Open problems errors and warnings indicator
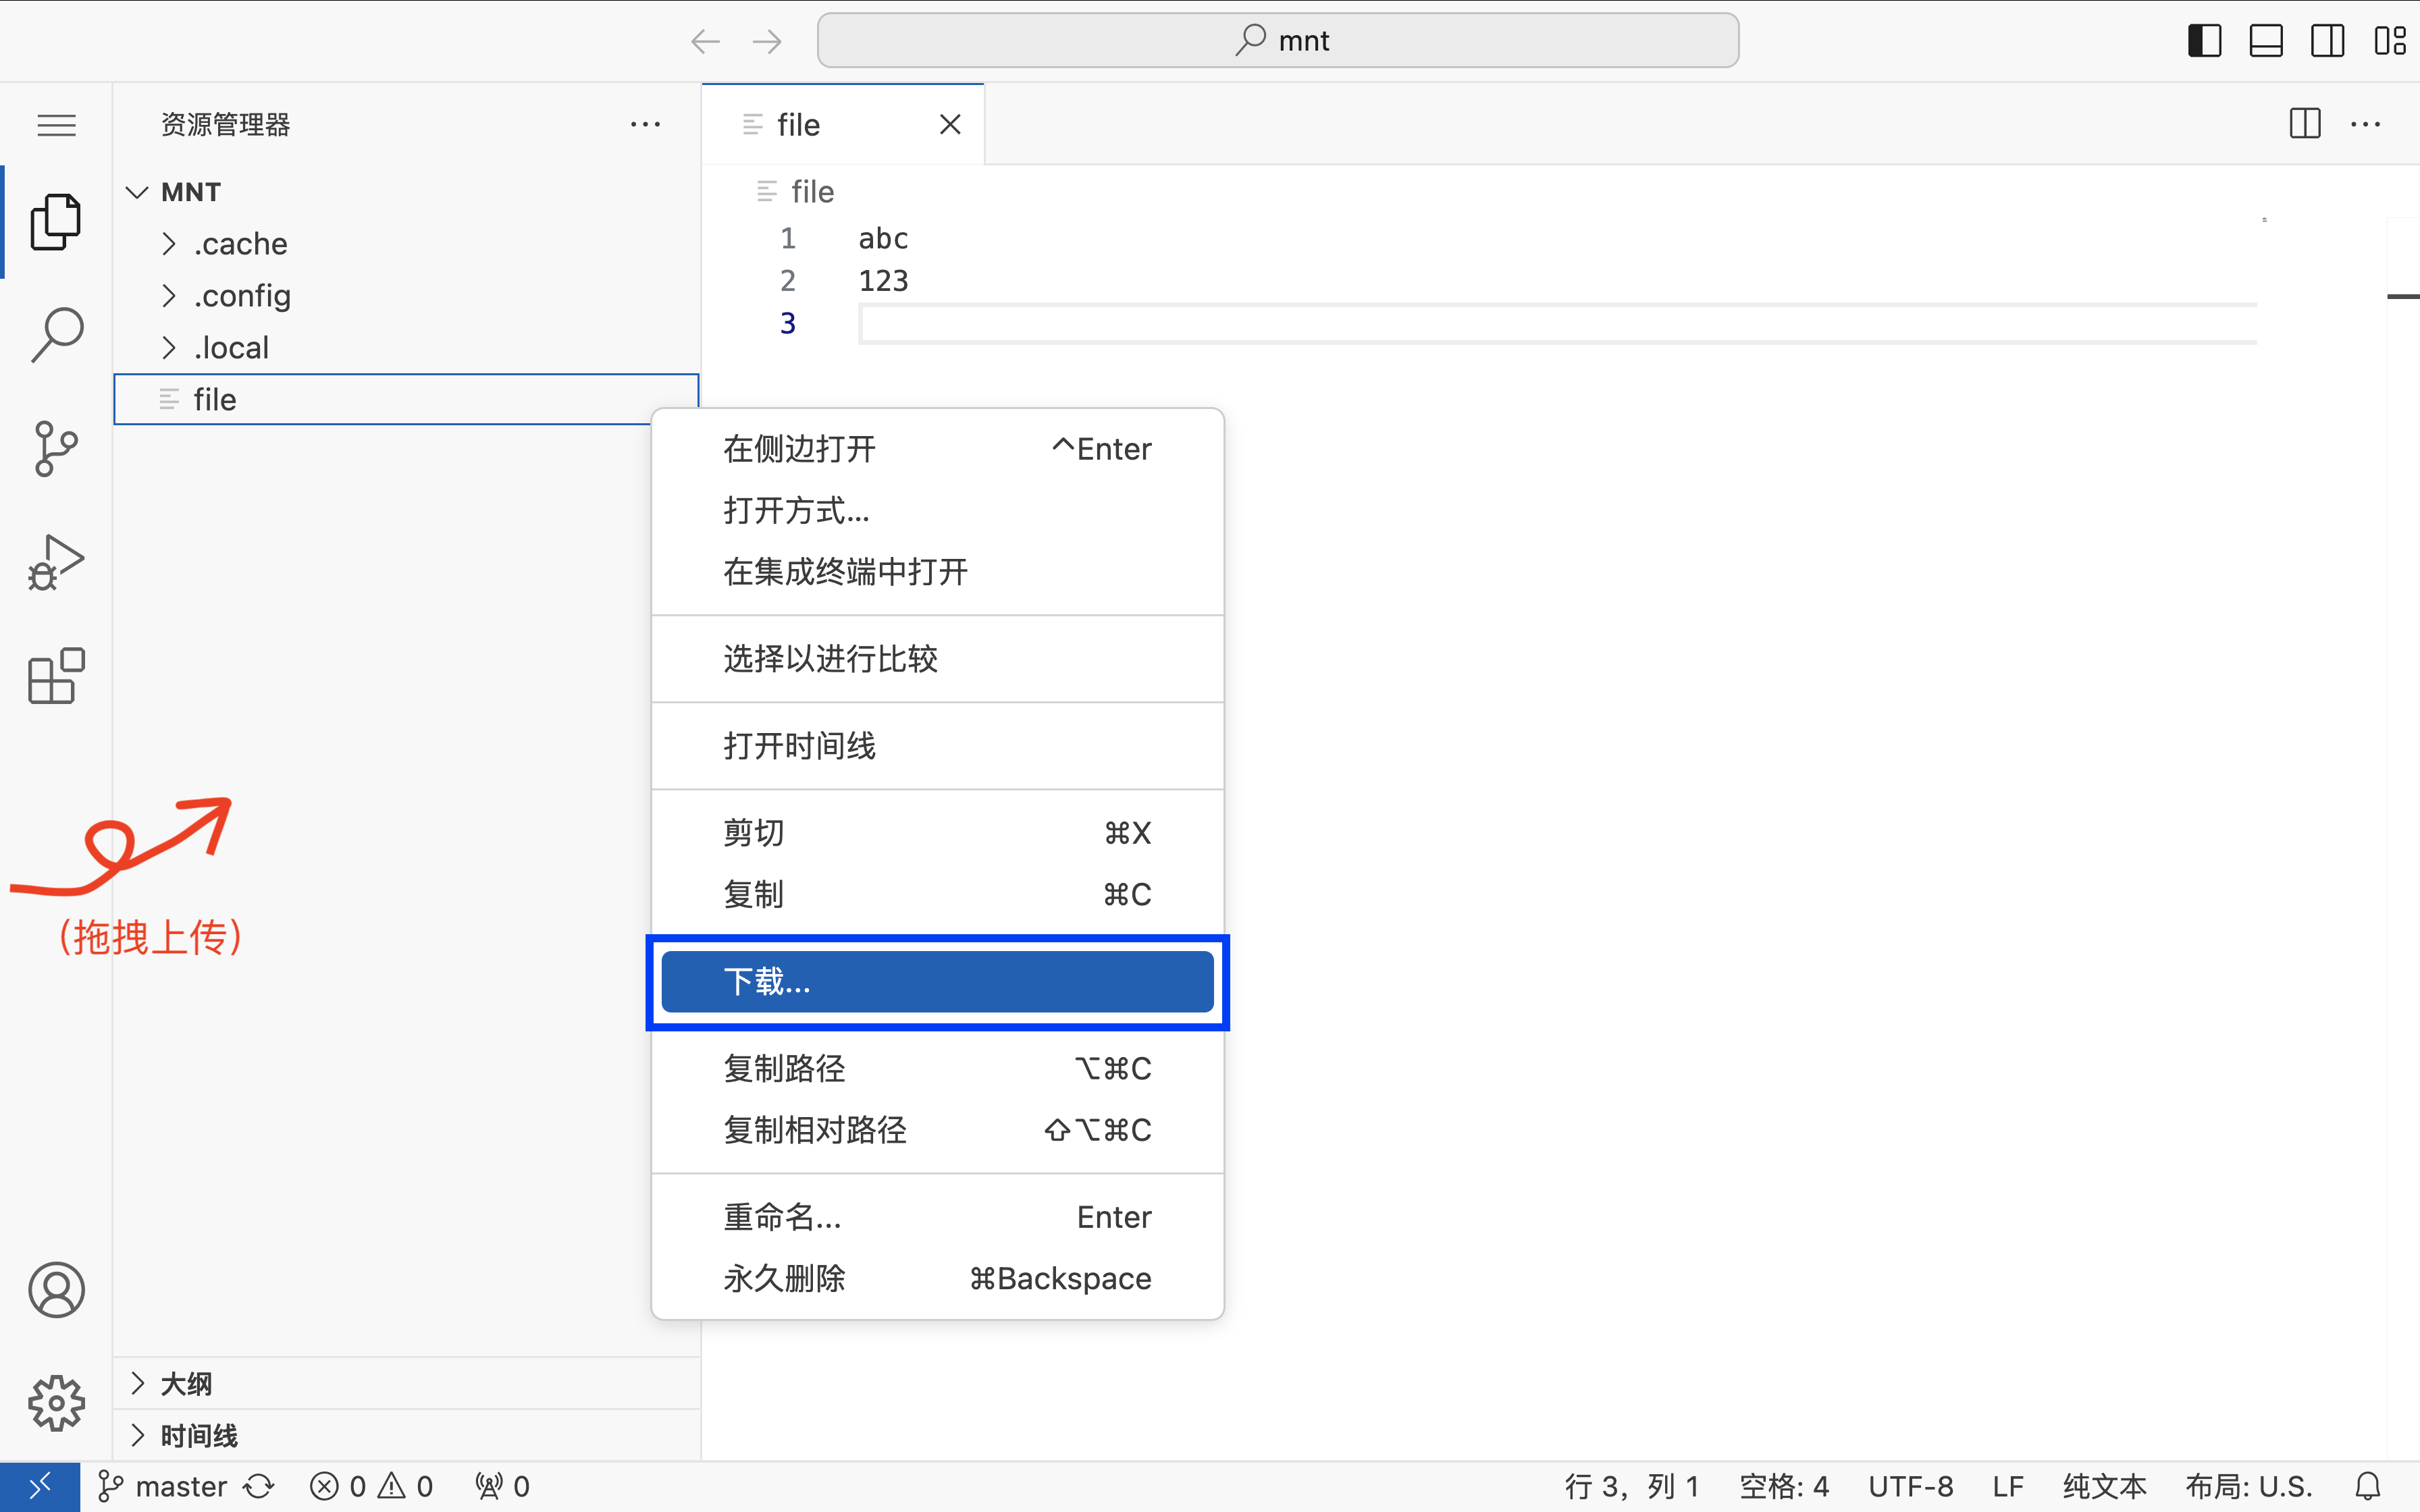The height and width of the screenshot is (1512, 2420). click(372, 1487)
